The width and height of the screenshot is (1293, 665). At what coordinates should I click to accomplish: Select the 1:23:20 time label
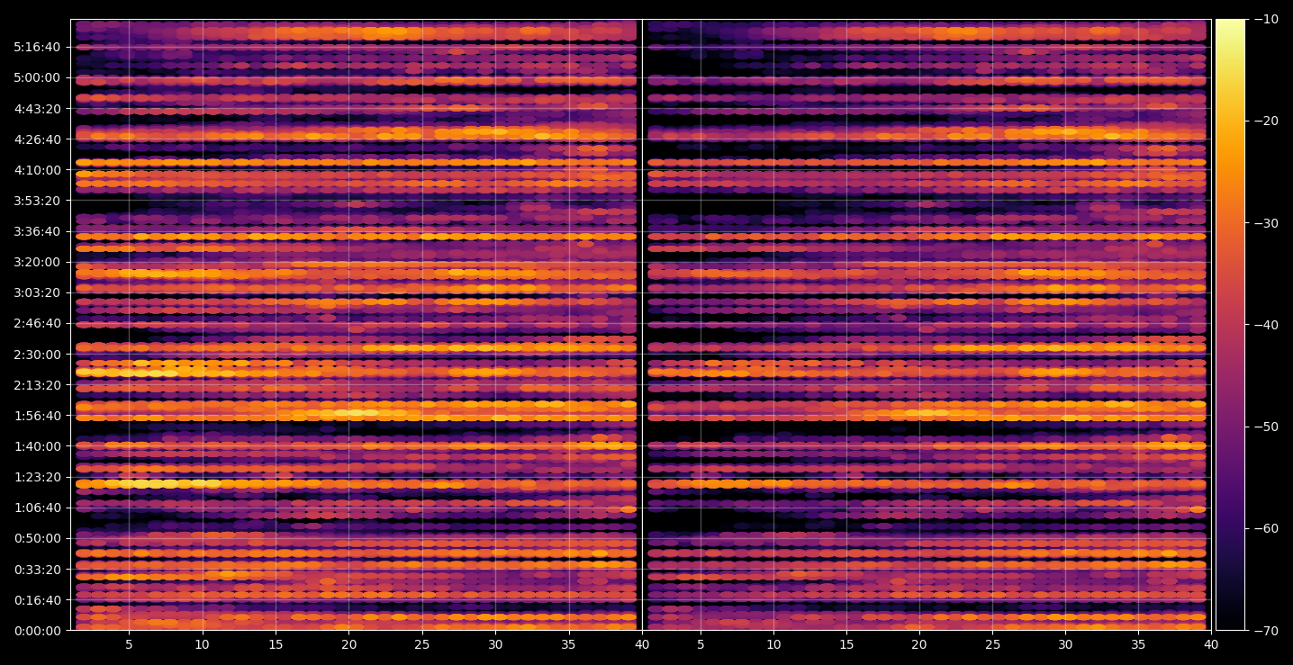click(37, 477)
